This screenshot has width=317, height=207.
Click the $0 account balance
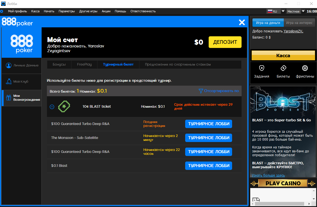[199, 42]
